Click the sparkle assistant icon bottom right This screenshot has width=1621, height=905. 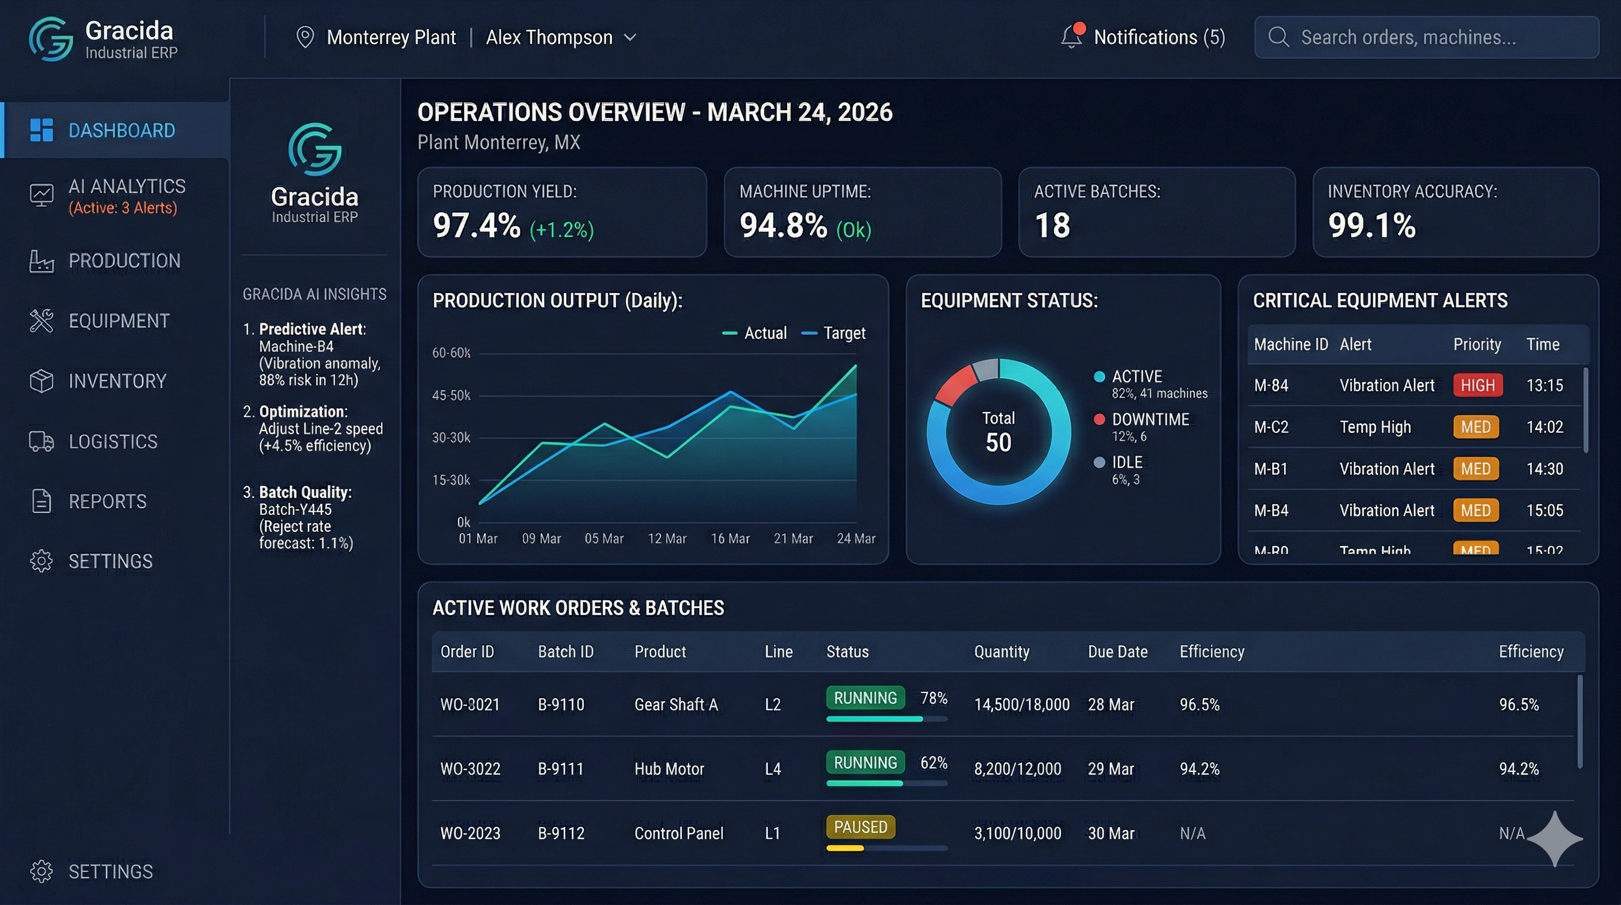pyautogui.click(x=1554, y=838)
